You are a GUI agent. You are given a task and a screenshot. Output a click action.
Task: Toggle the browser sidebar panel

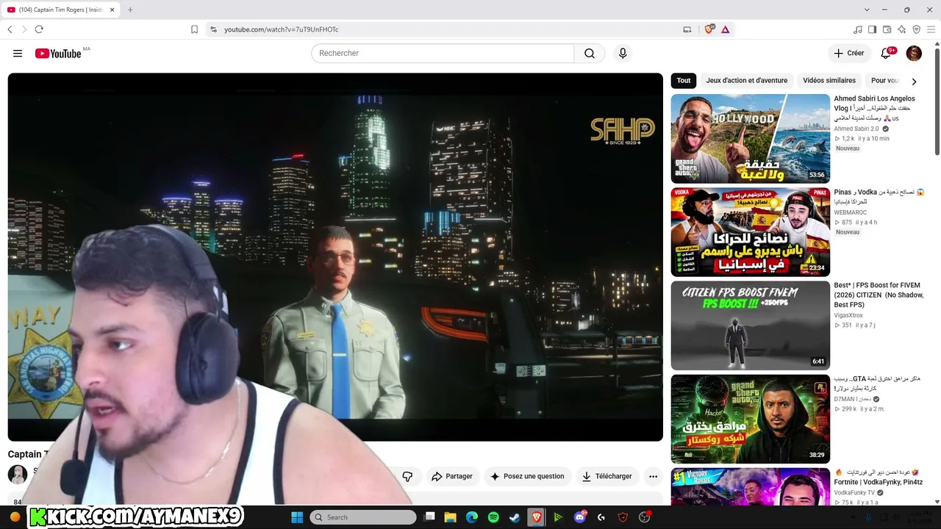click(x=873, y=29)
